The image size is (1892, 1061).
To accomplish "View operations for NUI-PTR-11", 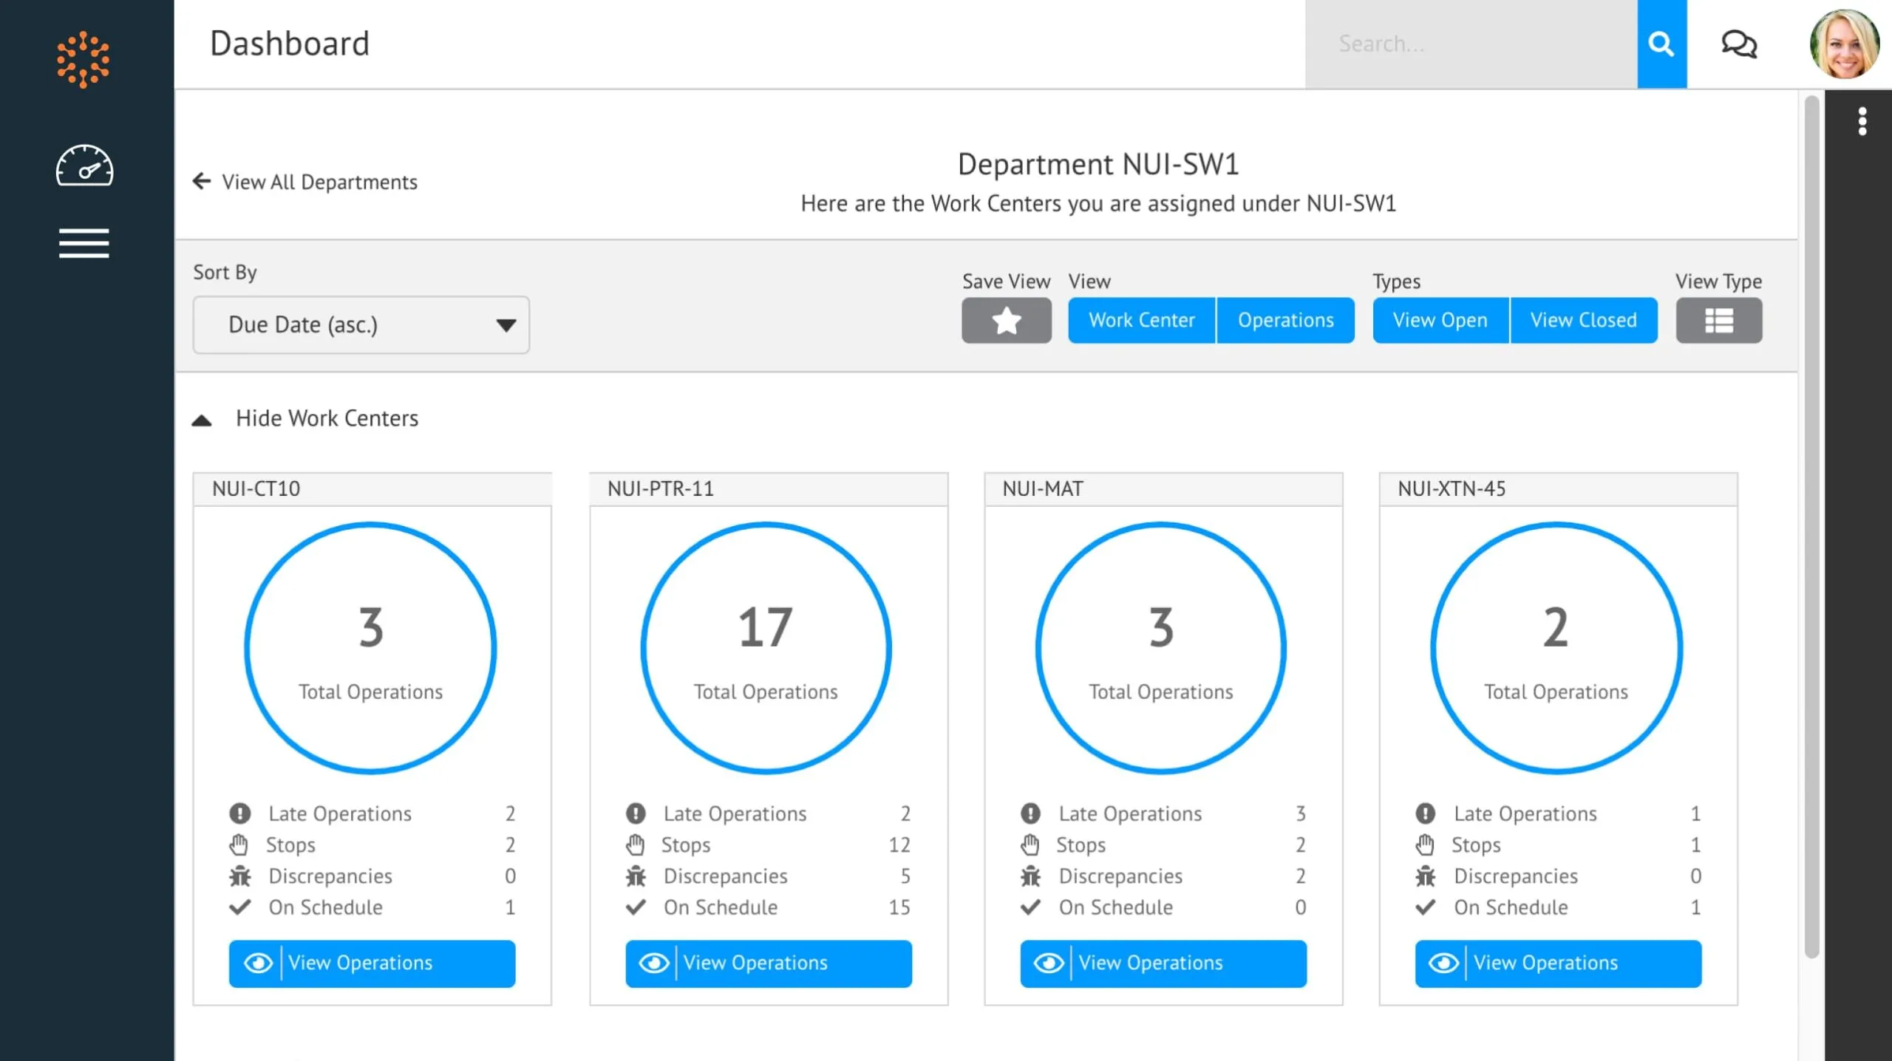I will click(768, 963).
